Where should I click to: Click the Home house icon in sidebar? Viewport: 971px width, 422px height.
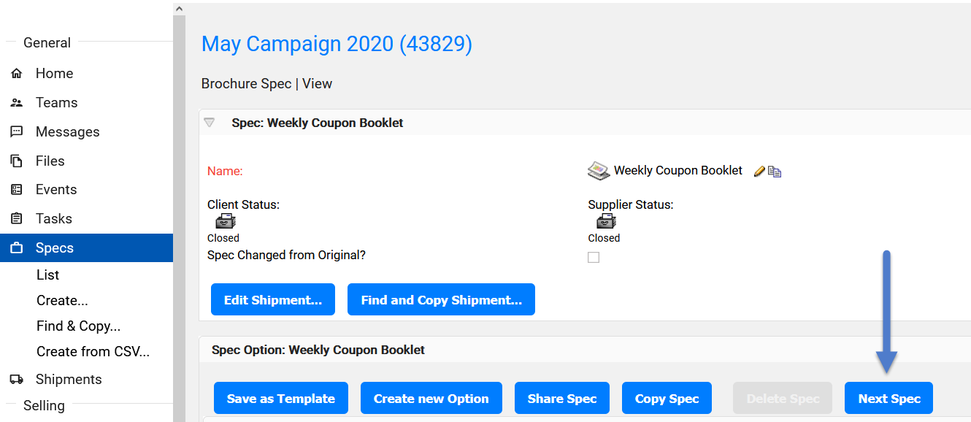coord(16,74)
